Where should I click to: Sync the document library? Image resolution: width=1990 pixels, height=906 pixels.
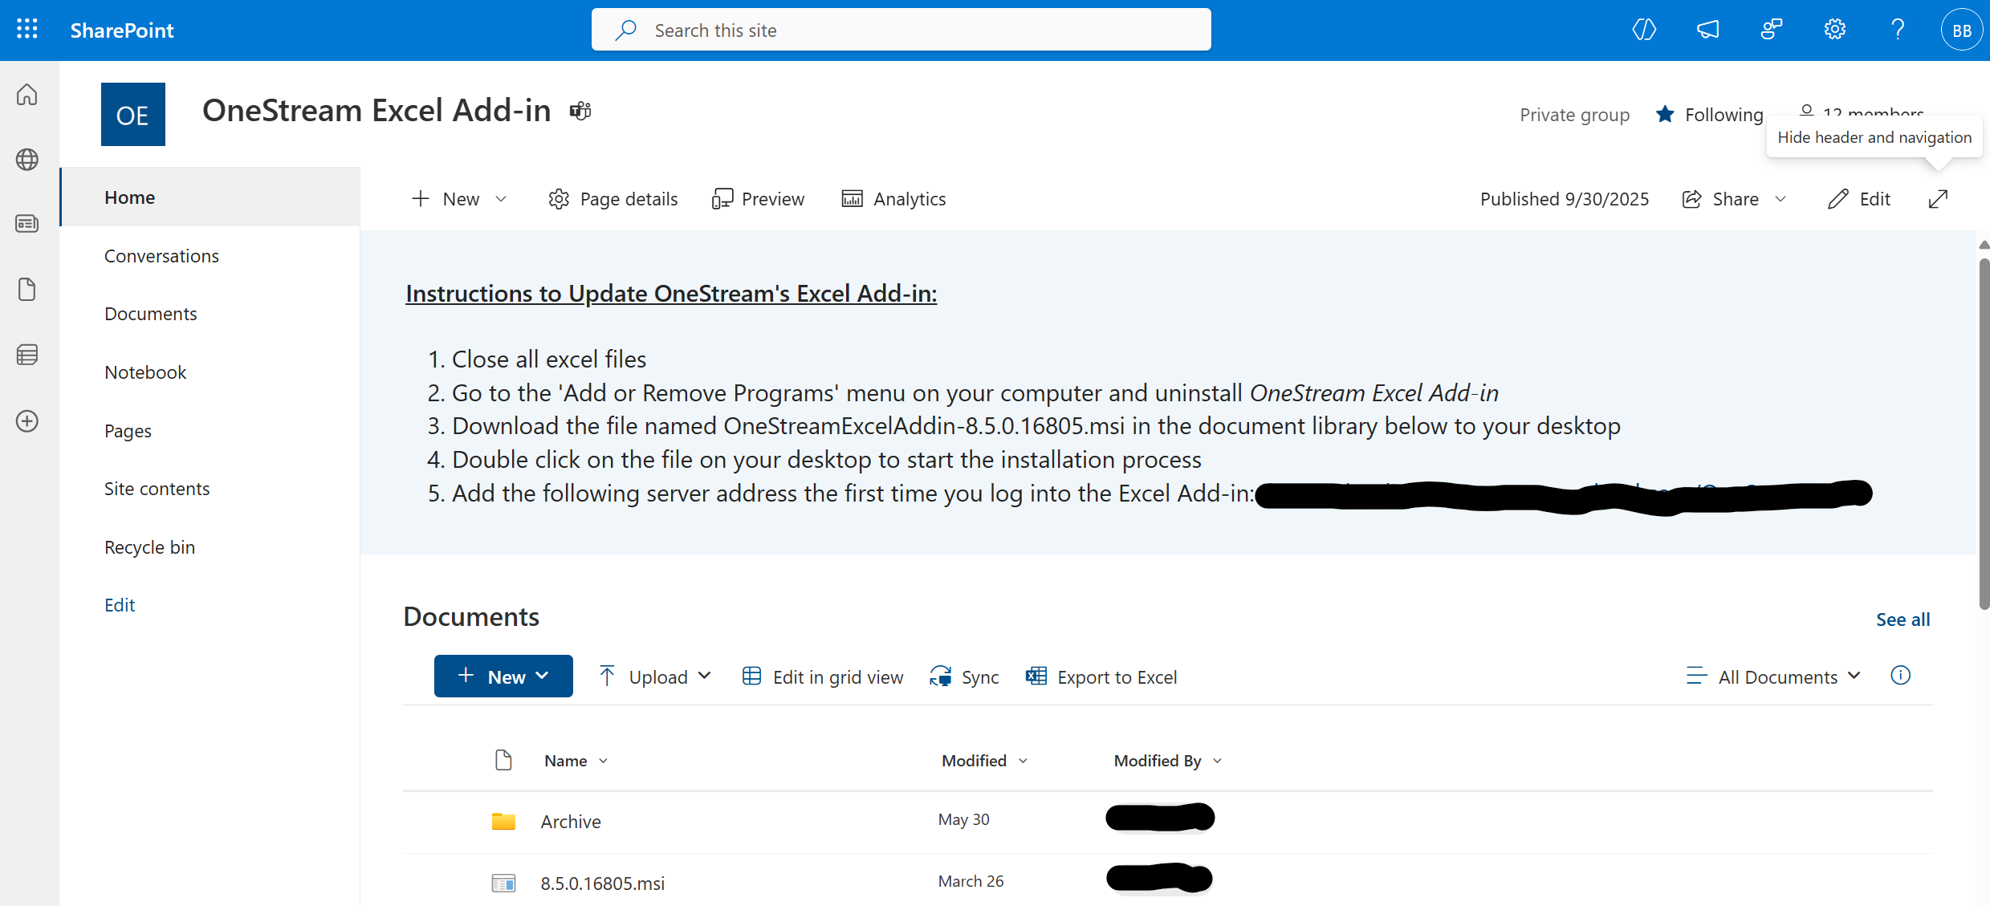(964, 676)
